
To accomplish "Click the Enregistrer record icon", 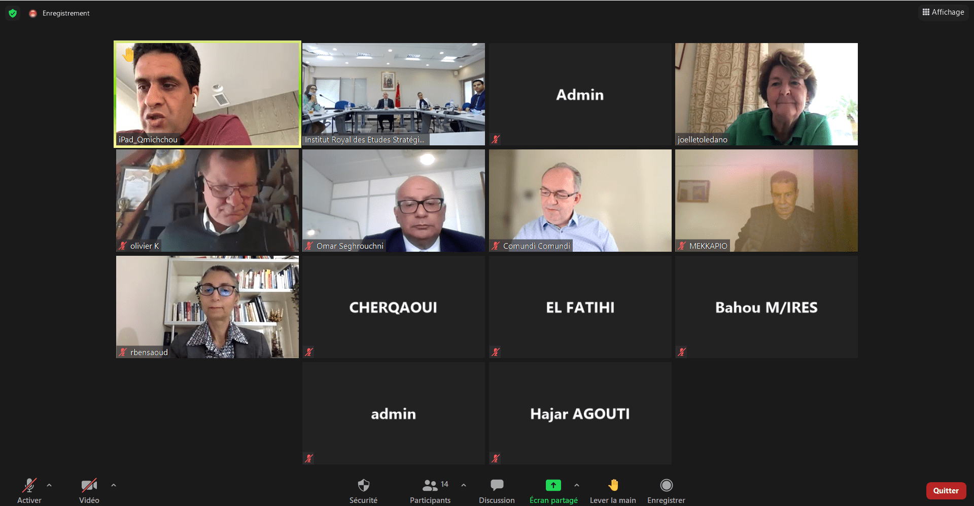I will tap(666, 485).
